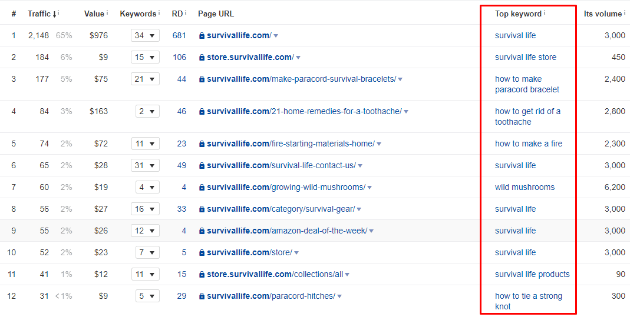The height and width of the screenshot is (317, 630).
Task: Click keyword 'how to get rid of a toothache'
Action: (527, 116)
